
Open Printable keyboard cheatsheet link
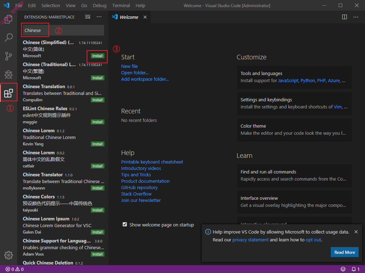tap(152, 162)
